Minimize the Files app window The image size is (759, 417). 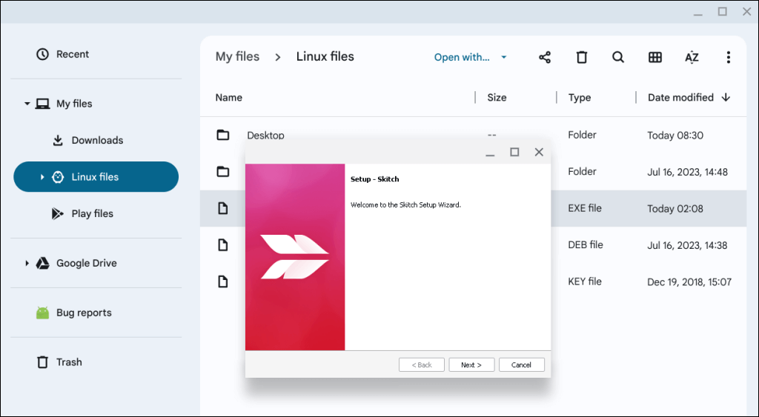point(697,13)
